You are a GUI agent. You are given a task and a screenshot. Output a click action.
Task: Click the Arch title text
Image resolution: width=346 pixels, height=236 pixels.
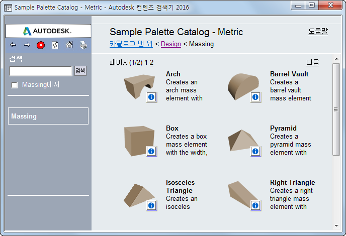[x=173, y=74]
